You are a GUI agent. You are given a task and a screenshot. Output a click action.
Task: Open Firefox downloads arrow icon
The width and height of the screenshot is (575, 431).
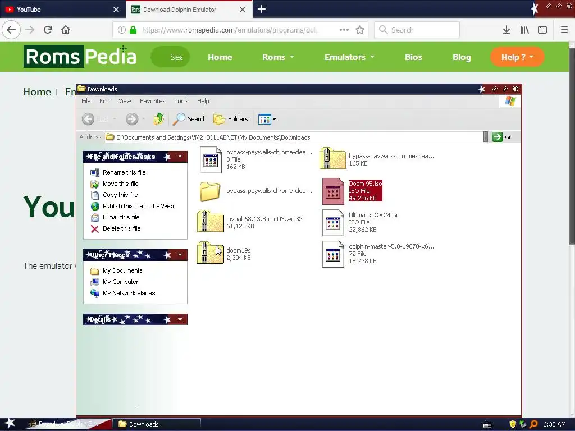click(506, 30)
